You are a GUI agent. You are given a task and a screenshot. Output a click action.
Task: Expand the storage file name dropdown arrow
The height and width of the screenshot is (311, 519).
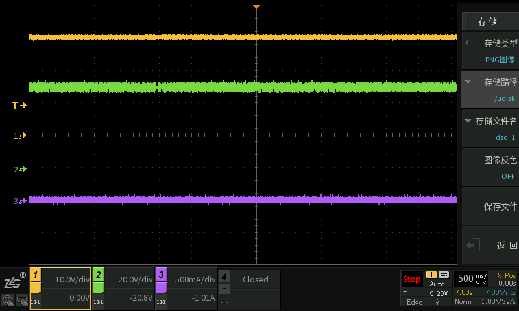click(468, 121)
